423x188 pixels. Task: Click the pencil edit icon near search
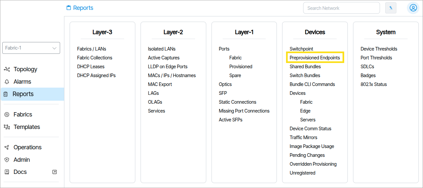point(391,8)
